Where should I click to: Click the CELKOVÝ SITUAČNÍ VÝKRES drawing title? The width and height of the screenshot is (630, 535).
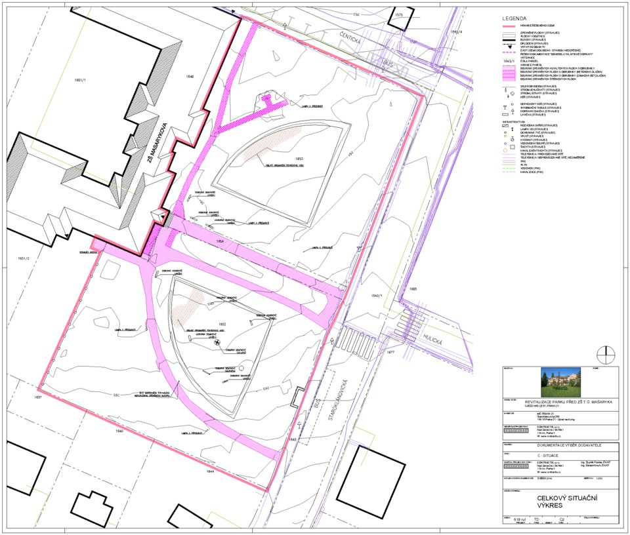pyautogui.click(x=566, y=502)
